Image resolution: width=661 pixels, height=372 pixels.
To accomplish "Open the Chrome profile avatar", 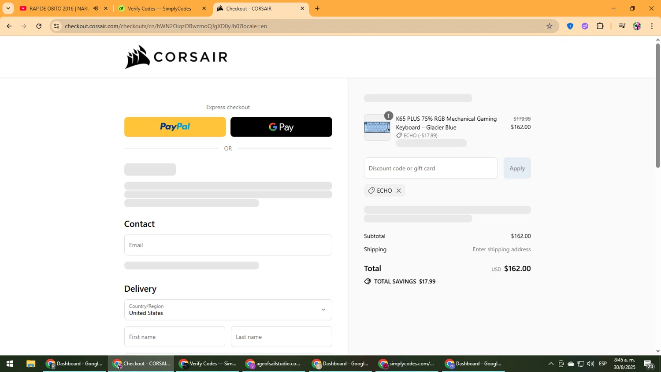I will (637, 26).
